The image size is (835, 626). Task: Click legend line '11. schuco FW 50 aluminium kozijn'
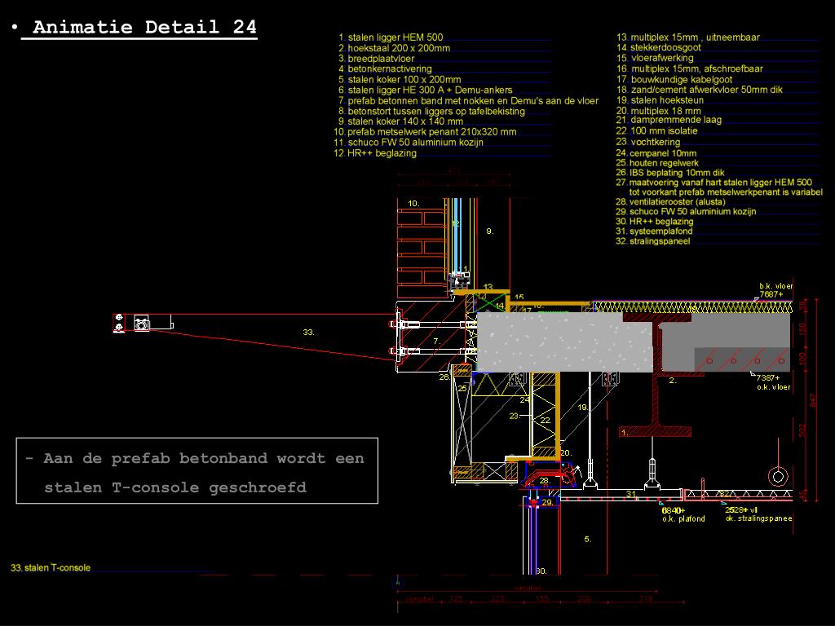[409, 142]
